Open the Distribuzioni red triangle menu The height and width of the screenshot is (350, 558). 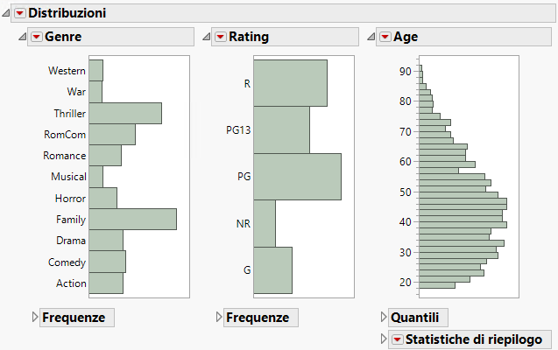click(20, 13)
